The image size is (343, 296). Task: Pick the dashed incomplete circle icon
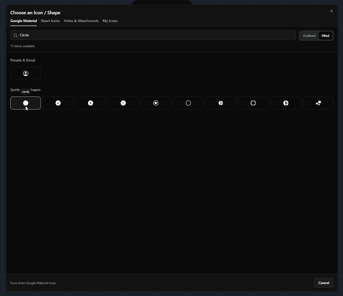tap(253, 103)
